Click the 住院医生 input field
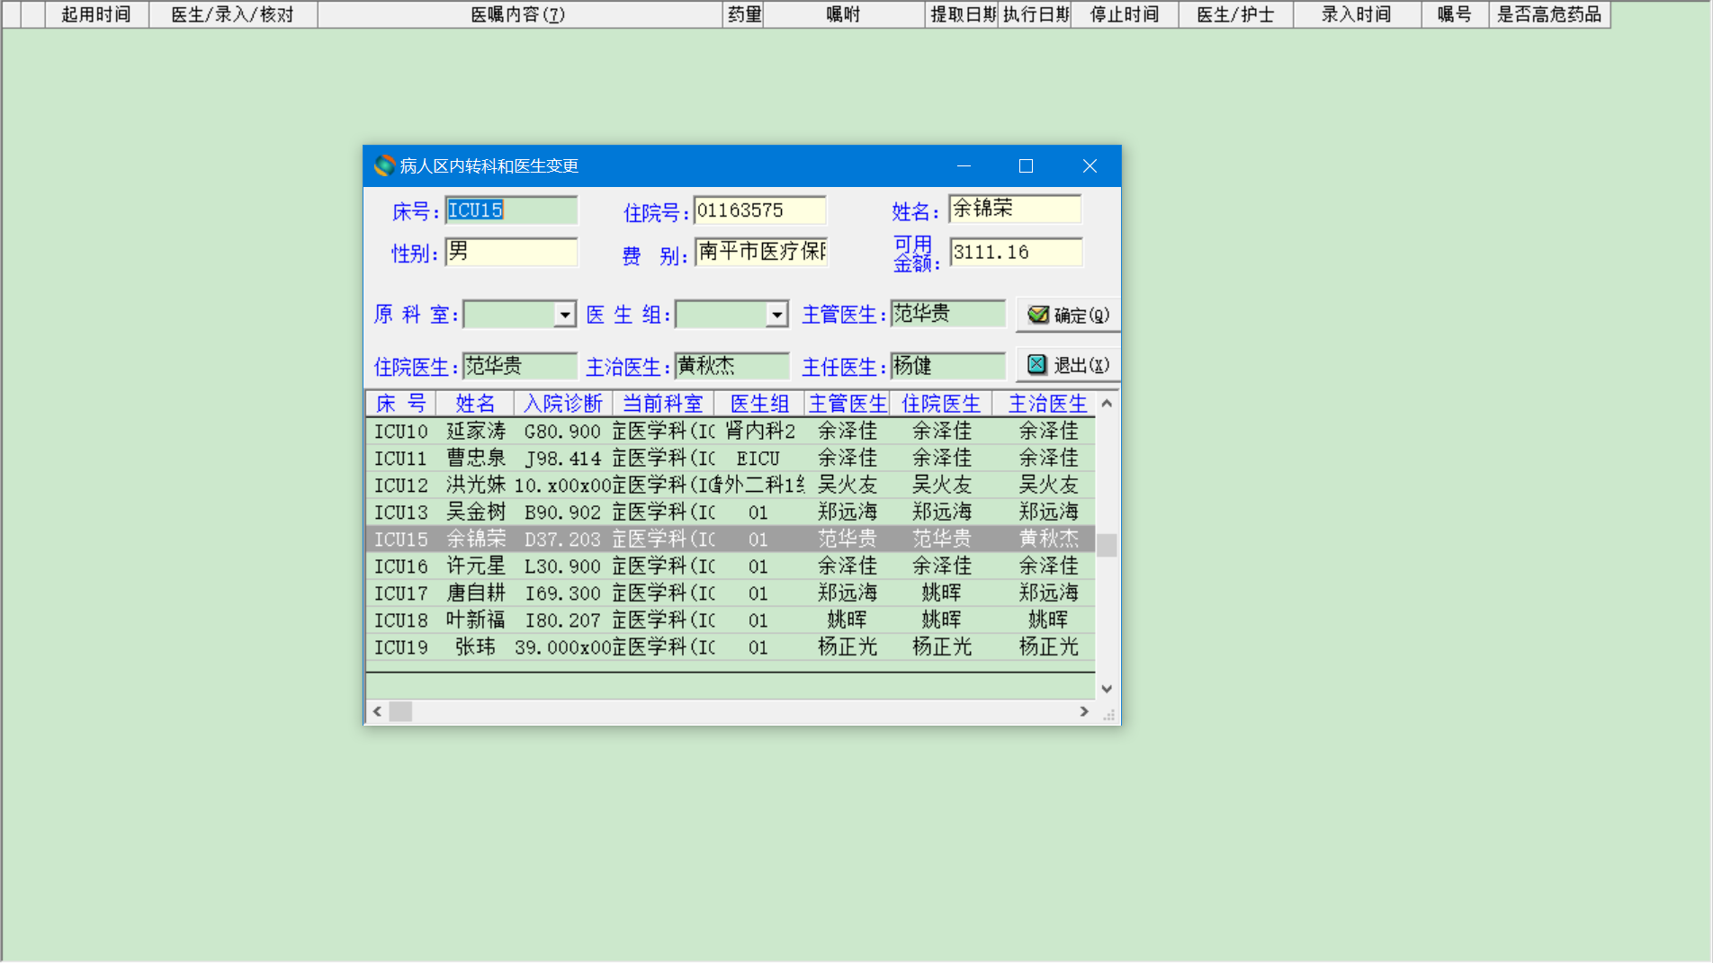This screenshot has height=963, width=1713. (x=519, y=366)
